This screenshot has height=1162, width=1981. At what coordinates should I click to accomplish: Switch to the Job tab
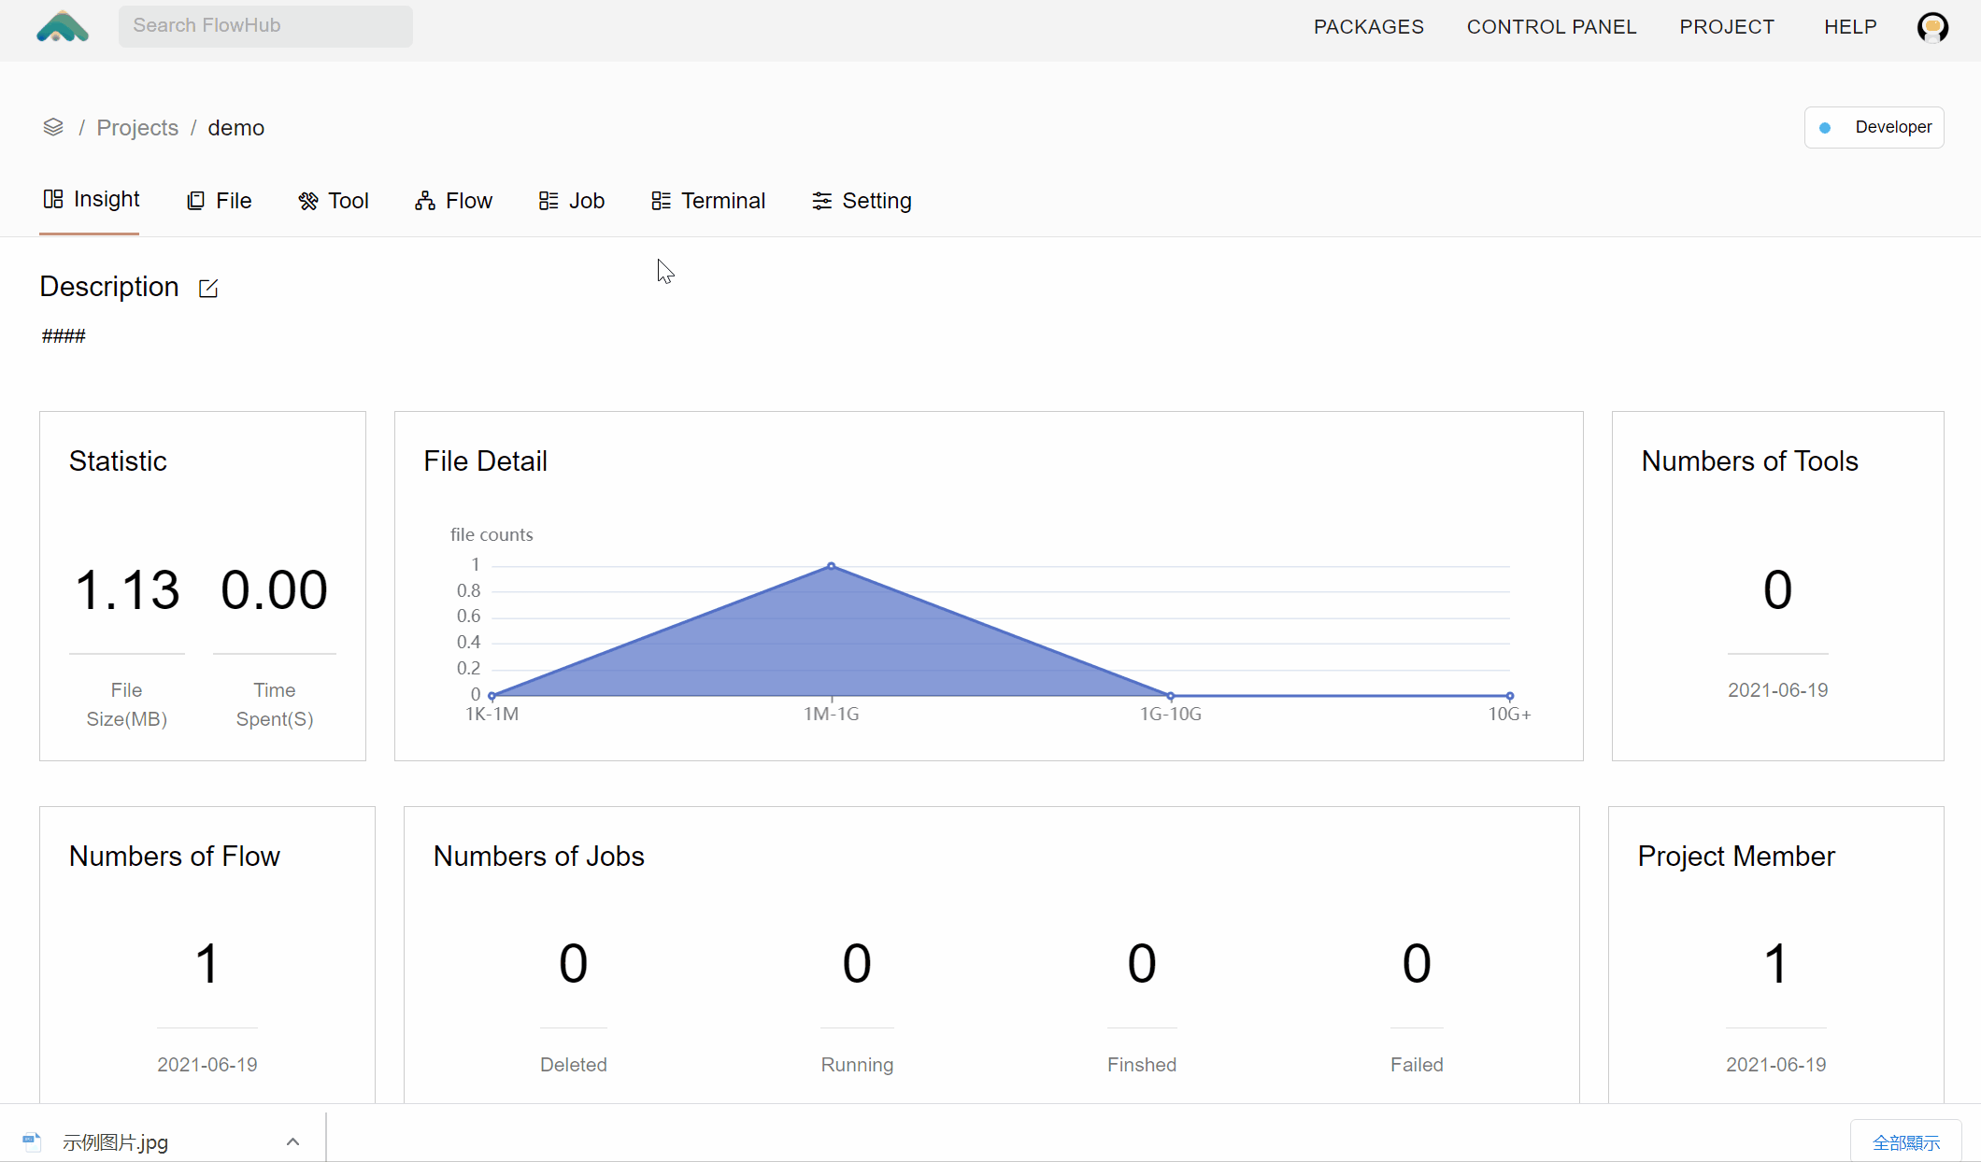(x=572, y=201)
